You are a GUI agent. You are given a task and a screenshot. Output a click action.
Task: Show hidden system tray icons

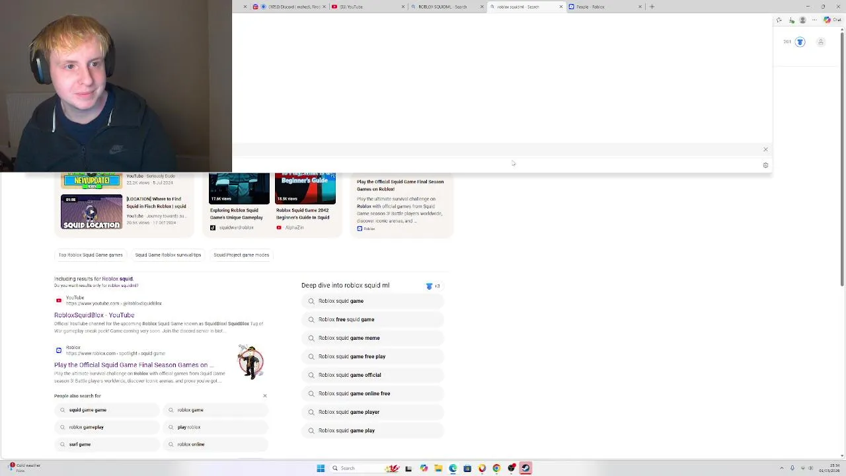pyautogui.click(x=782, y=468)
